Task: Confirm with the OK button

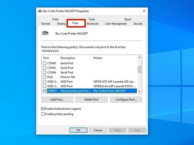Action: click(78, 130)
